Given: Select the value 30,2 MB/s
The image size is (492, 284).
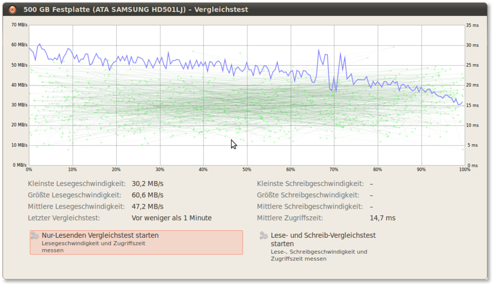Looking at the screenshot, I should click(x=148, y=184).
